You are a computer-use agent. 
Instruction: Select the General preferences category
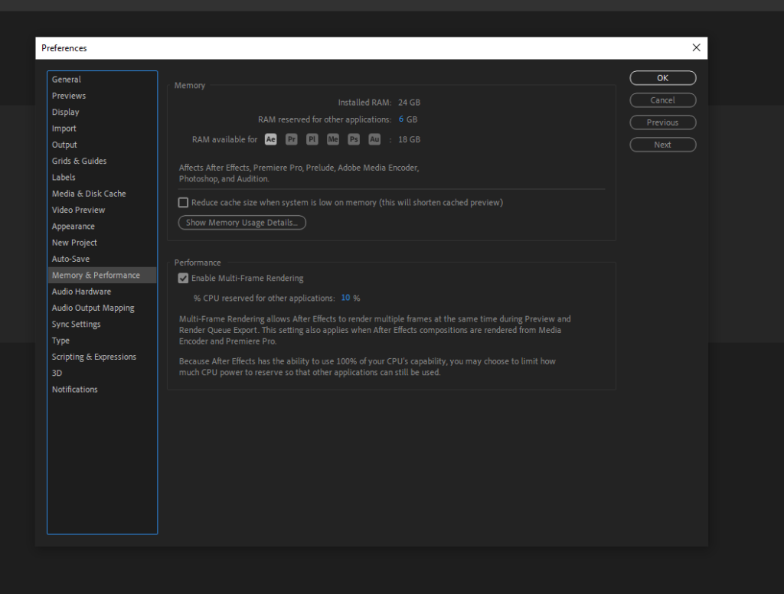[67, 80]
